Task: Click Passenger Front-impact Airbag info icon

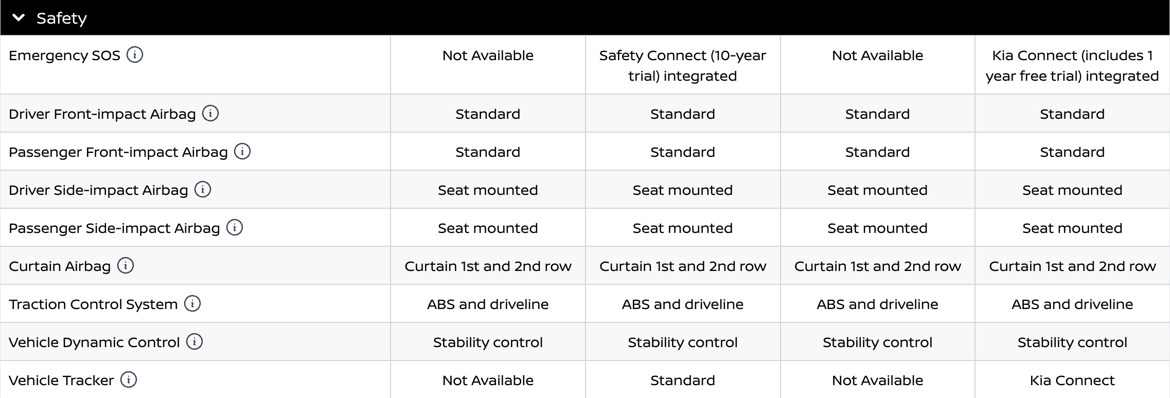Action: (x=242, y=151)
